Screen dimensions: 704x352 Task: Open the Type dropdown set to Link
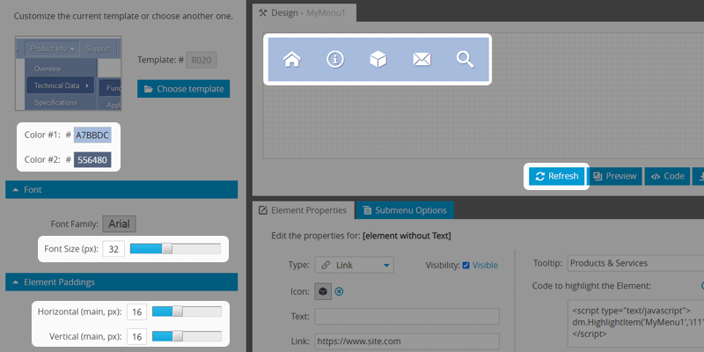[355, 266]
